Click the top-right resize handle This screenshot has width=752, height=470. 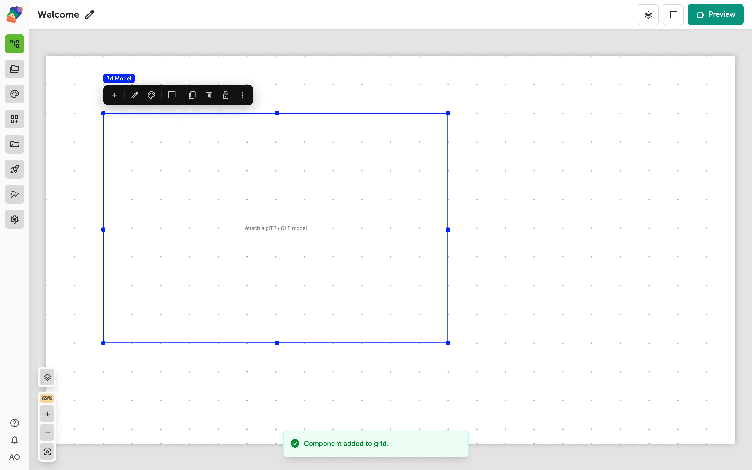click(448, 114)
